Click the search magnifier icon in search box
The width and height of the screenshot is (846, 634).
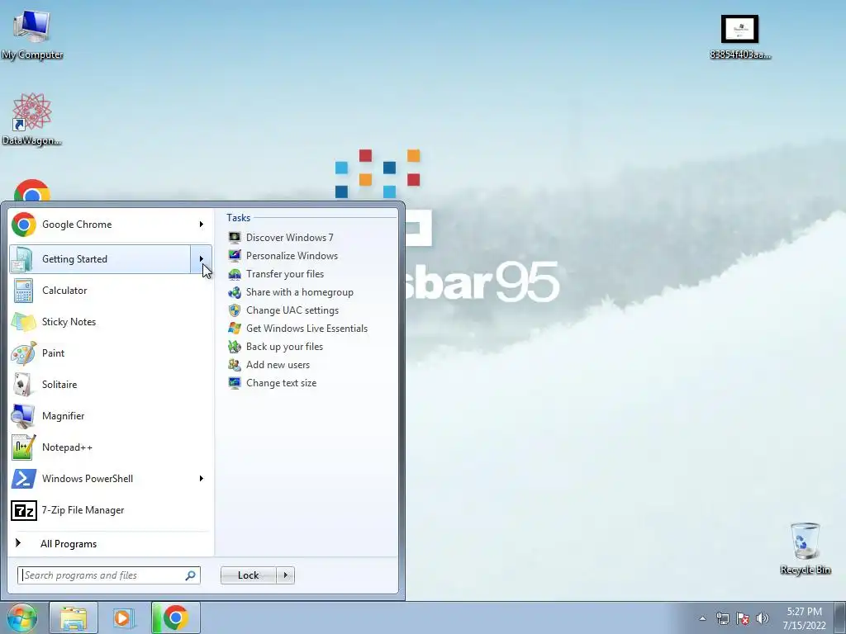coord(191,575)
